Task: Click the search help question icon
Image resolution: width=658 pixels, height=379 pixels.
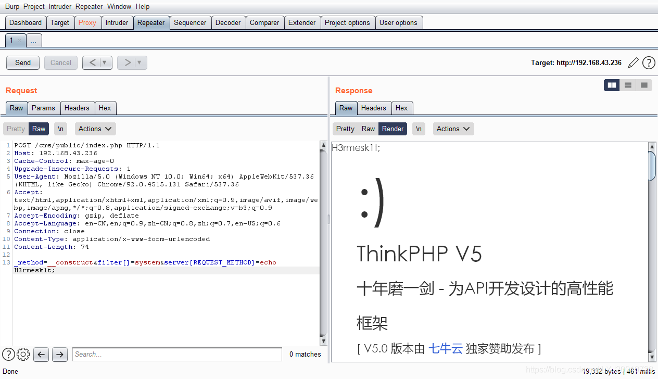Action: [x=8, y=355]
